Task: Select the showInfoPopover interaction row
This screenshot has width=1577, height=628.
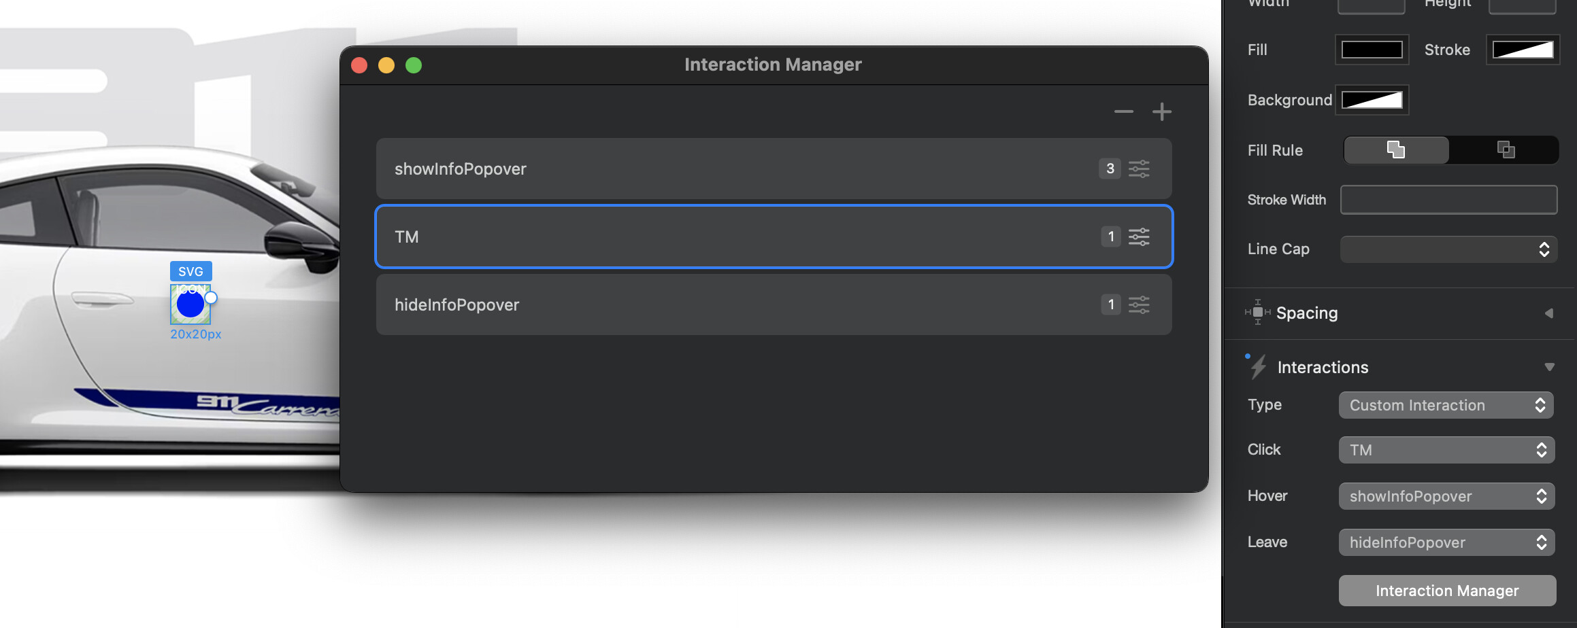Action: (735, 169)
